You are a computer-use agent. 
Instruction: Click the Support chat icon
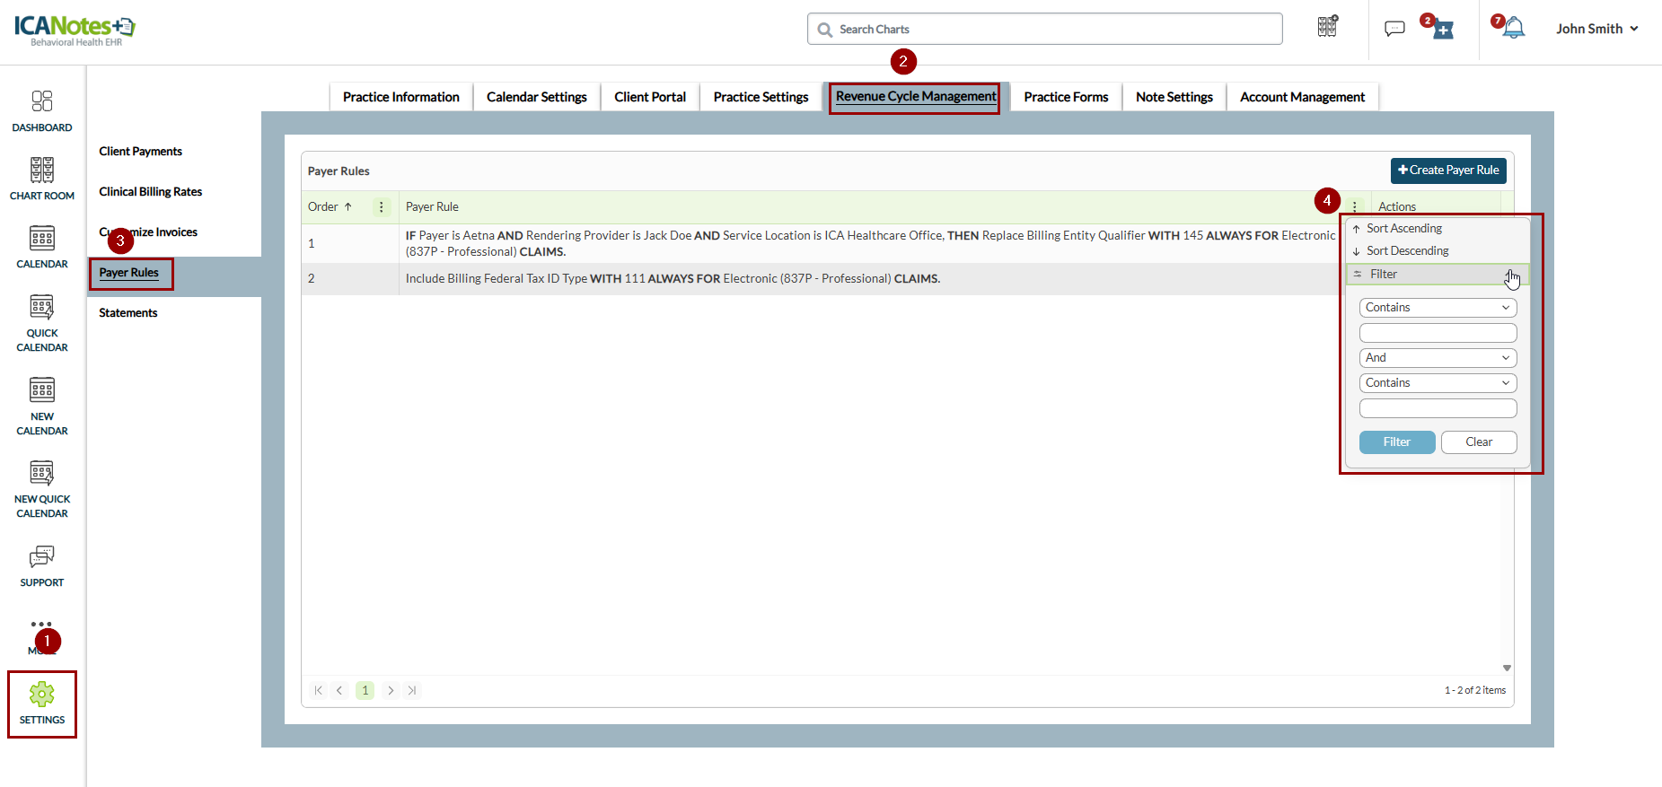point(42,557)
